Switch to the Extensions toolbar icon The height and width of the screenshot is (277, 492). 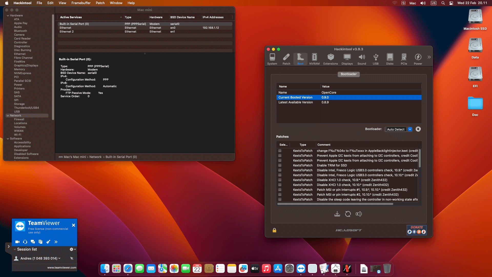point(331,59)
